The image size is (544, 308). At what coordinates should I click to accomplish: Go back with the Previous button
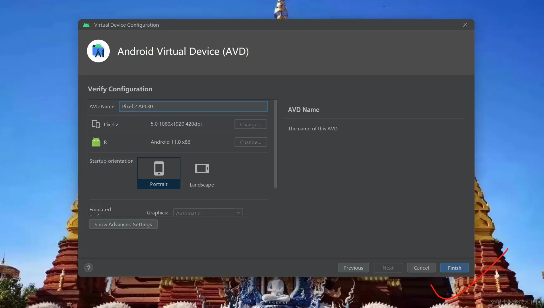pyautogui.click(x=353, y=268)
